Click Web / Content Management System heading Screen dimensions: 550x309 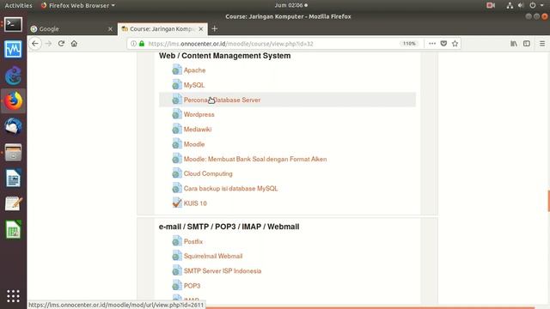point(224,56)
